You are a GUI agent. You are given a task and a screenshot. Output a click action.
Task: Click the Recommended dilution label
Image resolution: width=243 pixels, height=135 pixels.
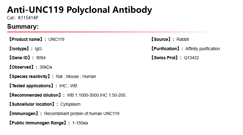click(x=35, y=95)
